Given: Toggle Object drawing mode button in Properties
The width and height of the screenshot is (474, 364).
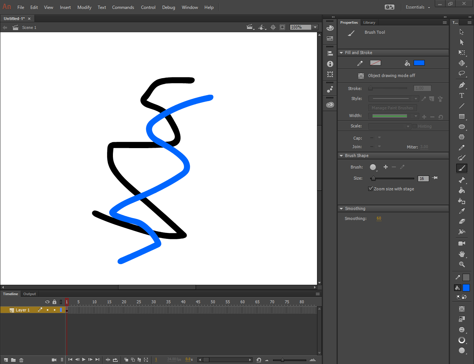Looking at the screenshot, I should click(x=361, y=76).
